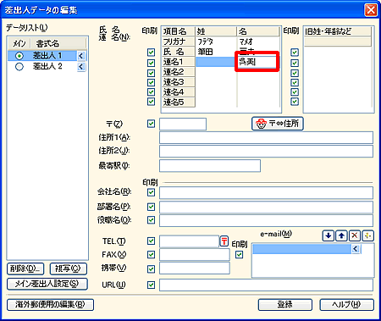The image size is (381, 321).
Task: Click the 〒⇔住所 postal code lookup button
Action: 278,124
